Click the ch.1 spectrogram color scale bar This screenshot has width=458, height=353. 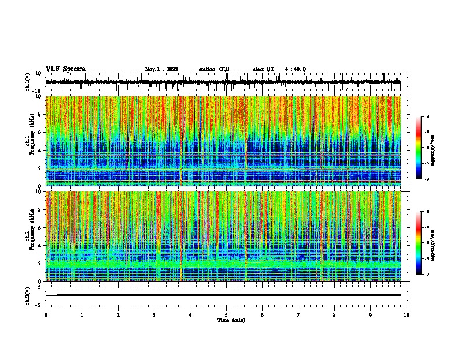pyautogui.click(x=419, y=148)
